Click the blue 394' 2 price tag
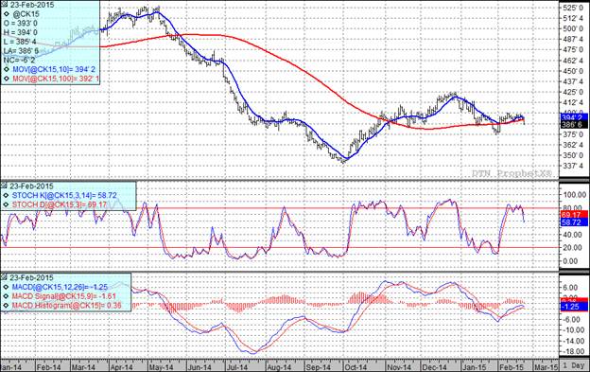The height and width of the screenshot is (372, 590). pyautogui.click(x=574, y=117)
